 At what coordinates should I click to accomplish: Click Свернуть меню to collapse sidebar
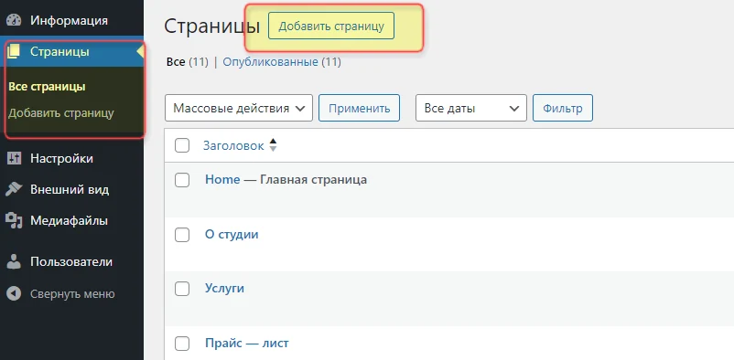(x=72, y=294)
